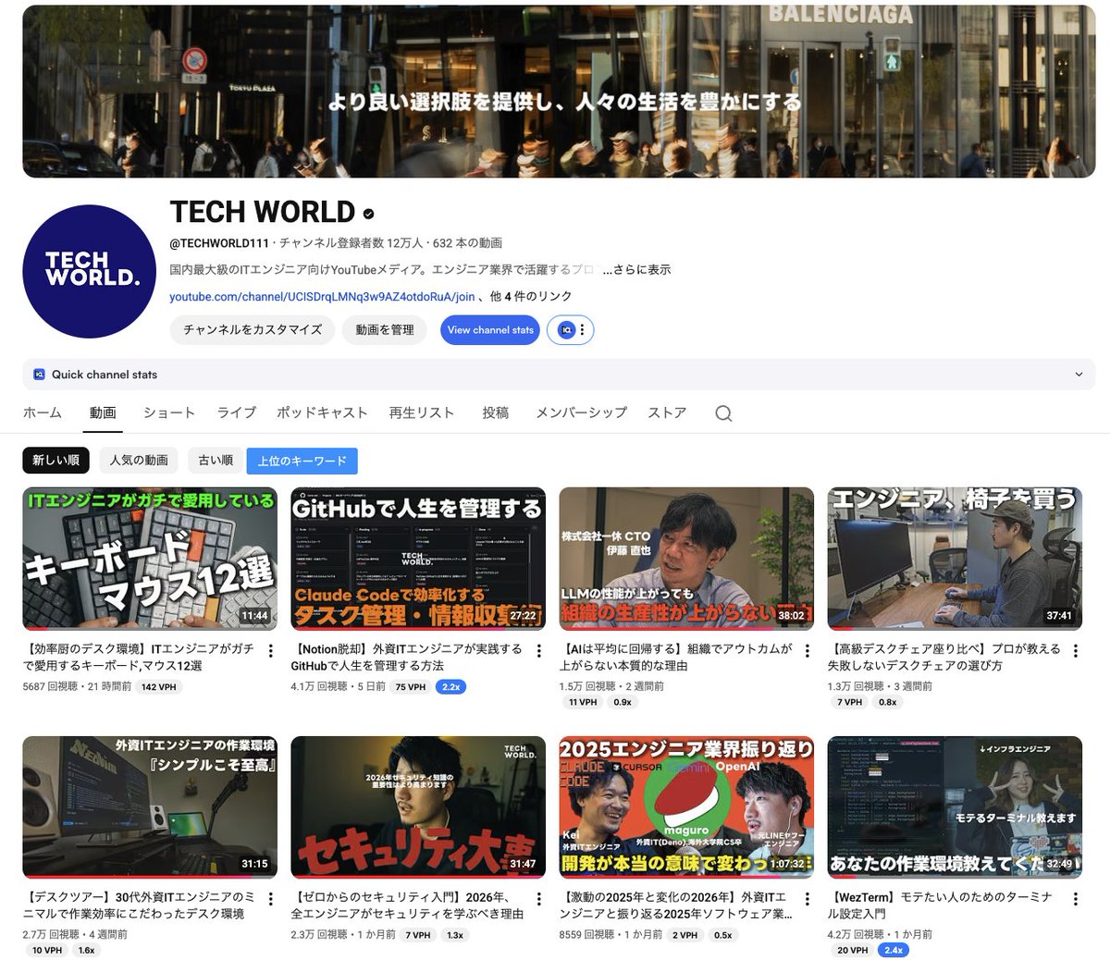Viewport: 1110px width, 960px height.
Task: Open the 再生リスト tab
Action: (423, 412)
